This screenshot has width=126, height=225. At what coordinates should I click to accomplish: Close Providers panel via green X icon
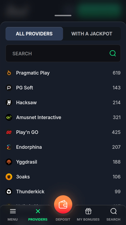coord(38,211)
